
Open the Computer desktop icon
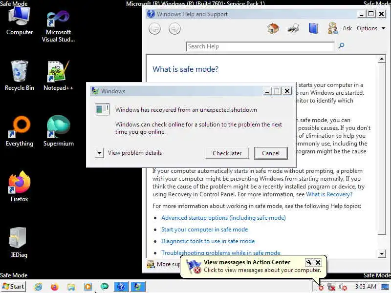(x=20, y=21)
